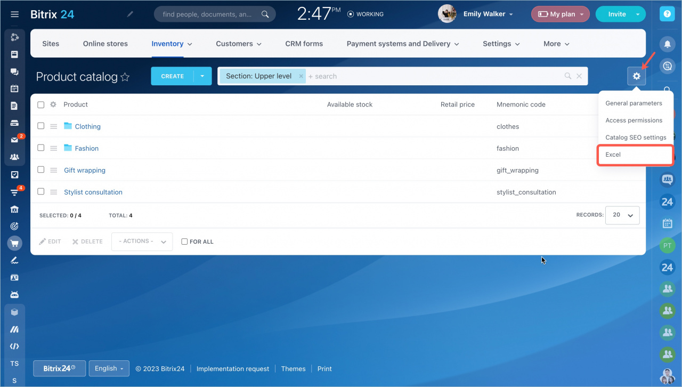Click the grid settings gear in table header
Viewport: 682px width, 387px height.
pos(53,104)
